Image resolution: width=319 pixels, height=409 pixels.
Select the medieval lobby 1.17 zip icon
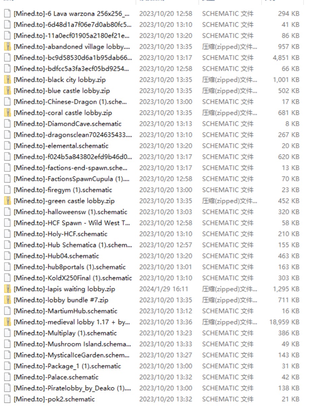click(7, 322)
